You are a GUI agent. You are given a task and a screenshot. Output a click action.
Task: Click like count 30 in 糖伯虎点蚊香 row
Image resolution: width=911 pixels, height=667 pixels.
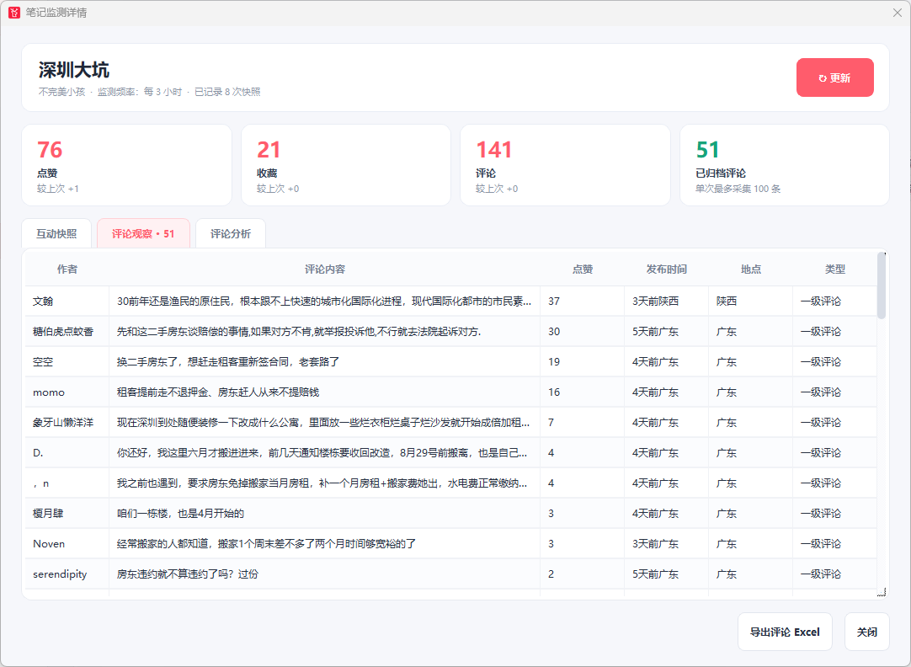click(554, 332)
